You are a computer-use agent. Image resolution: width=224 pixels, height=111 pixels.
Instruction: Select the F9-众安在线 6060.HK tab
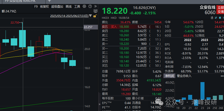click(20, 1)
